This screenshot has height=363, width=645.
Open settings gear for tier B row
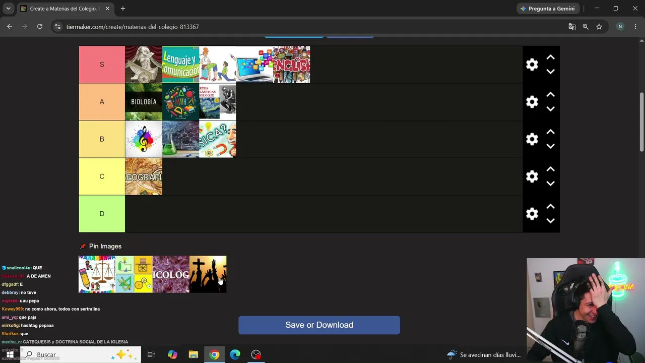(532, 139)
